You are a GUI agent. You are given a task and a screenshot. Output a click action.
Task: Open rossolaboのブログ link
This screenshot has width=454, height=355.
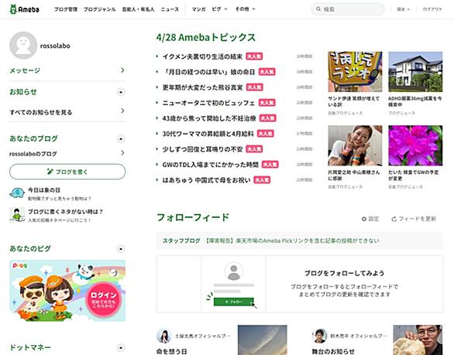pos(33,154)
